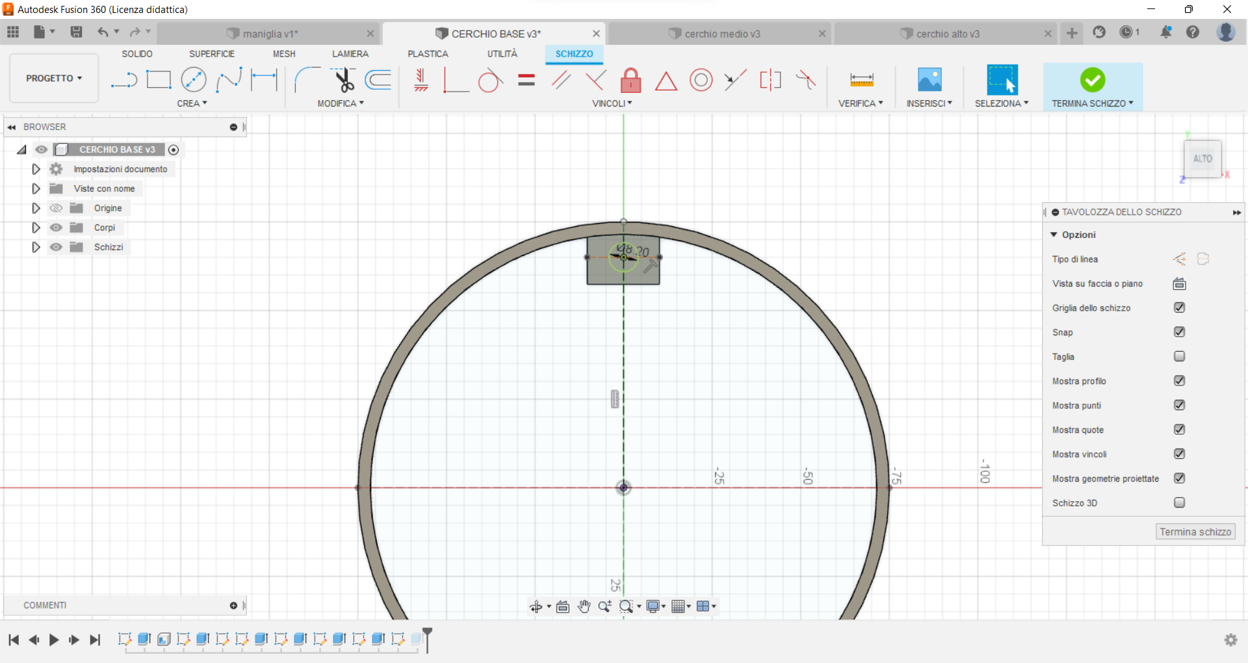The height and width of the screenshot is (663, 1248).
Task: Apply the Tangent constraint
Action: (x=491, y=81)
